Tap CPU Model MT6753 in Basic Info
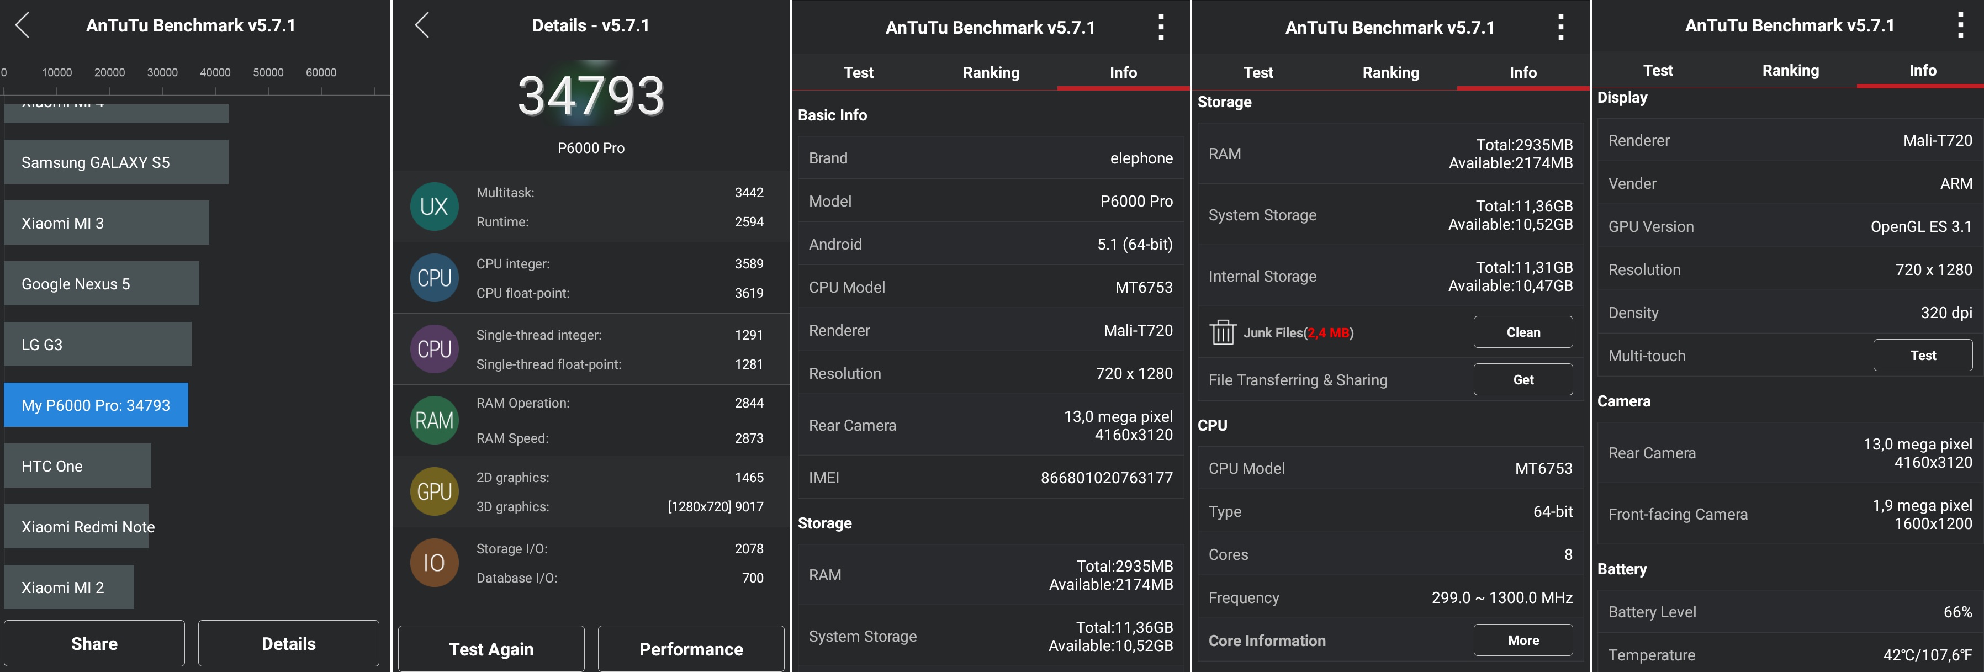 point(991,287)
